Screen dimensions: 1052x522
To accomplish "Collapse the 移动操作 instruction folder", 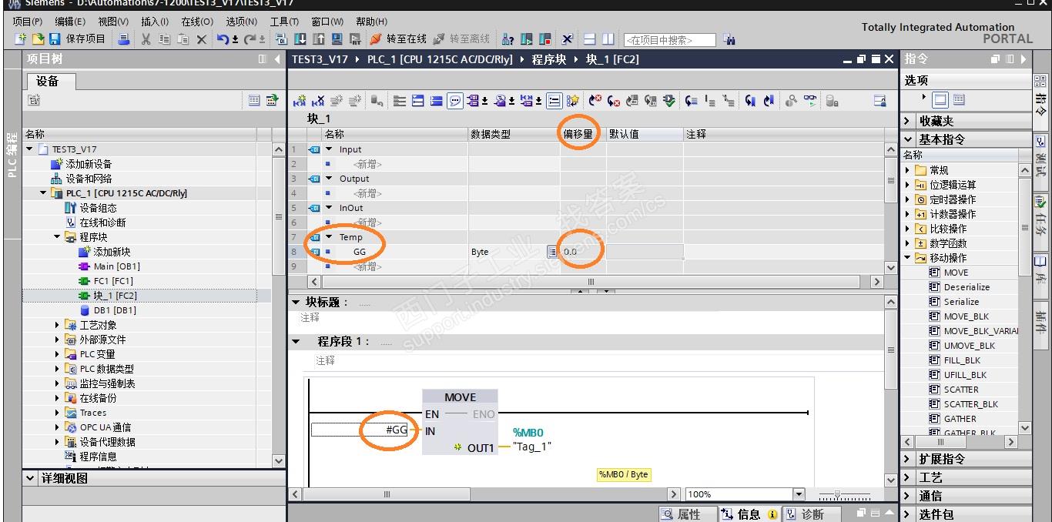I will tap(908, 258).
